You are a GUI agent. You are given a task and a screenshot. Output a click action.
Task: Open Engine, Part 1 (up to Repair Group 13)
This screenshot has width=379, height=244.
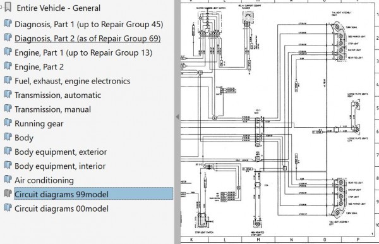[83, 52]
